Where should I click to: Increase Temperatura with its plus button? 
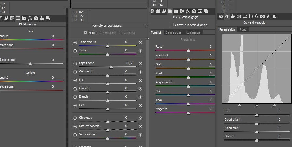pos(140,42)
